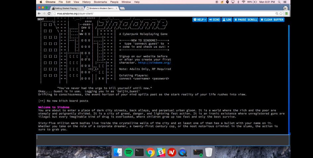Click the output pane vertical scrollbar

(288, 79)
